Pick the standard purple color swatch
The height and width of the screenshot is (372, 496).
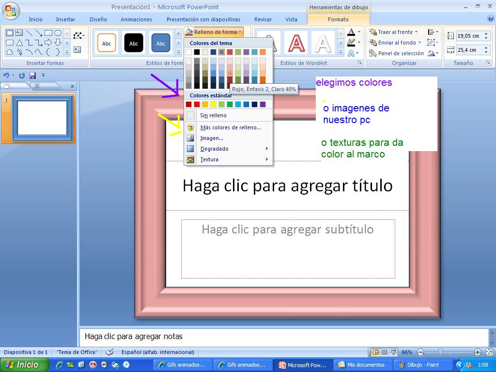pos(263,105)
